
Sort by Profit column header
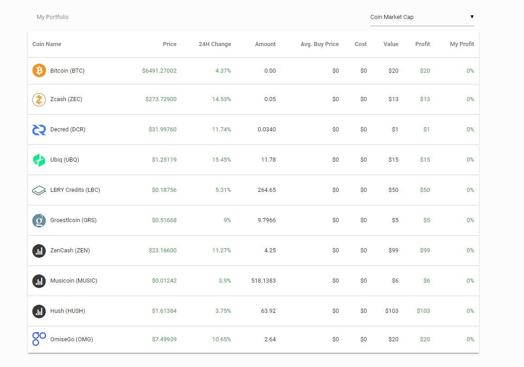pyautogui.click(x=423, y=44)
